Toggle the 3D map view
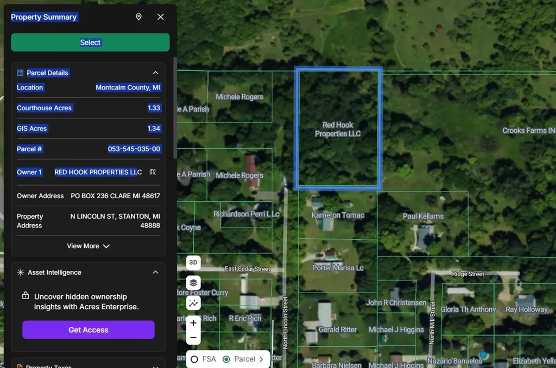 (x=193, y=262)
